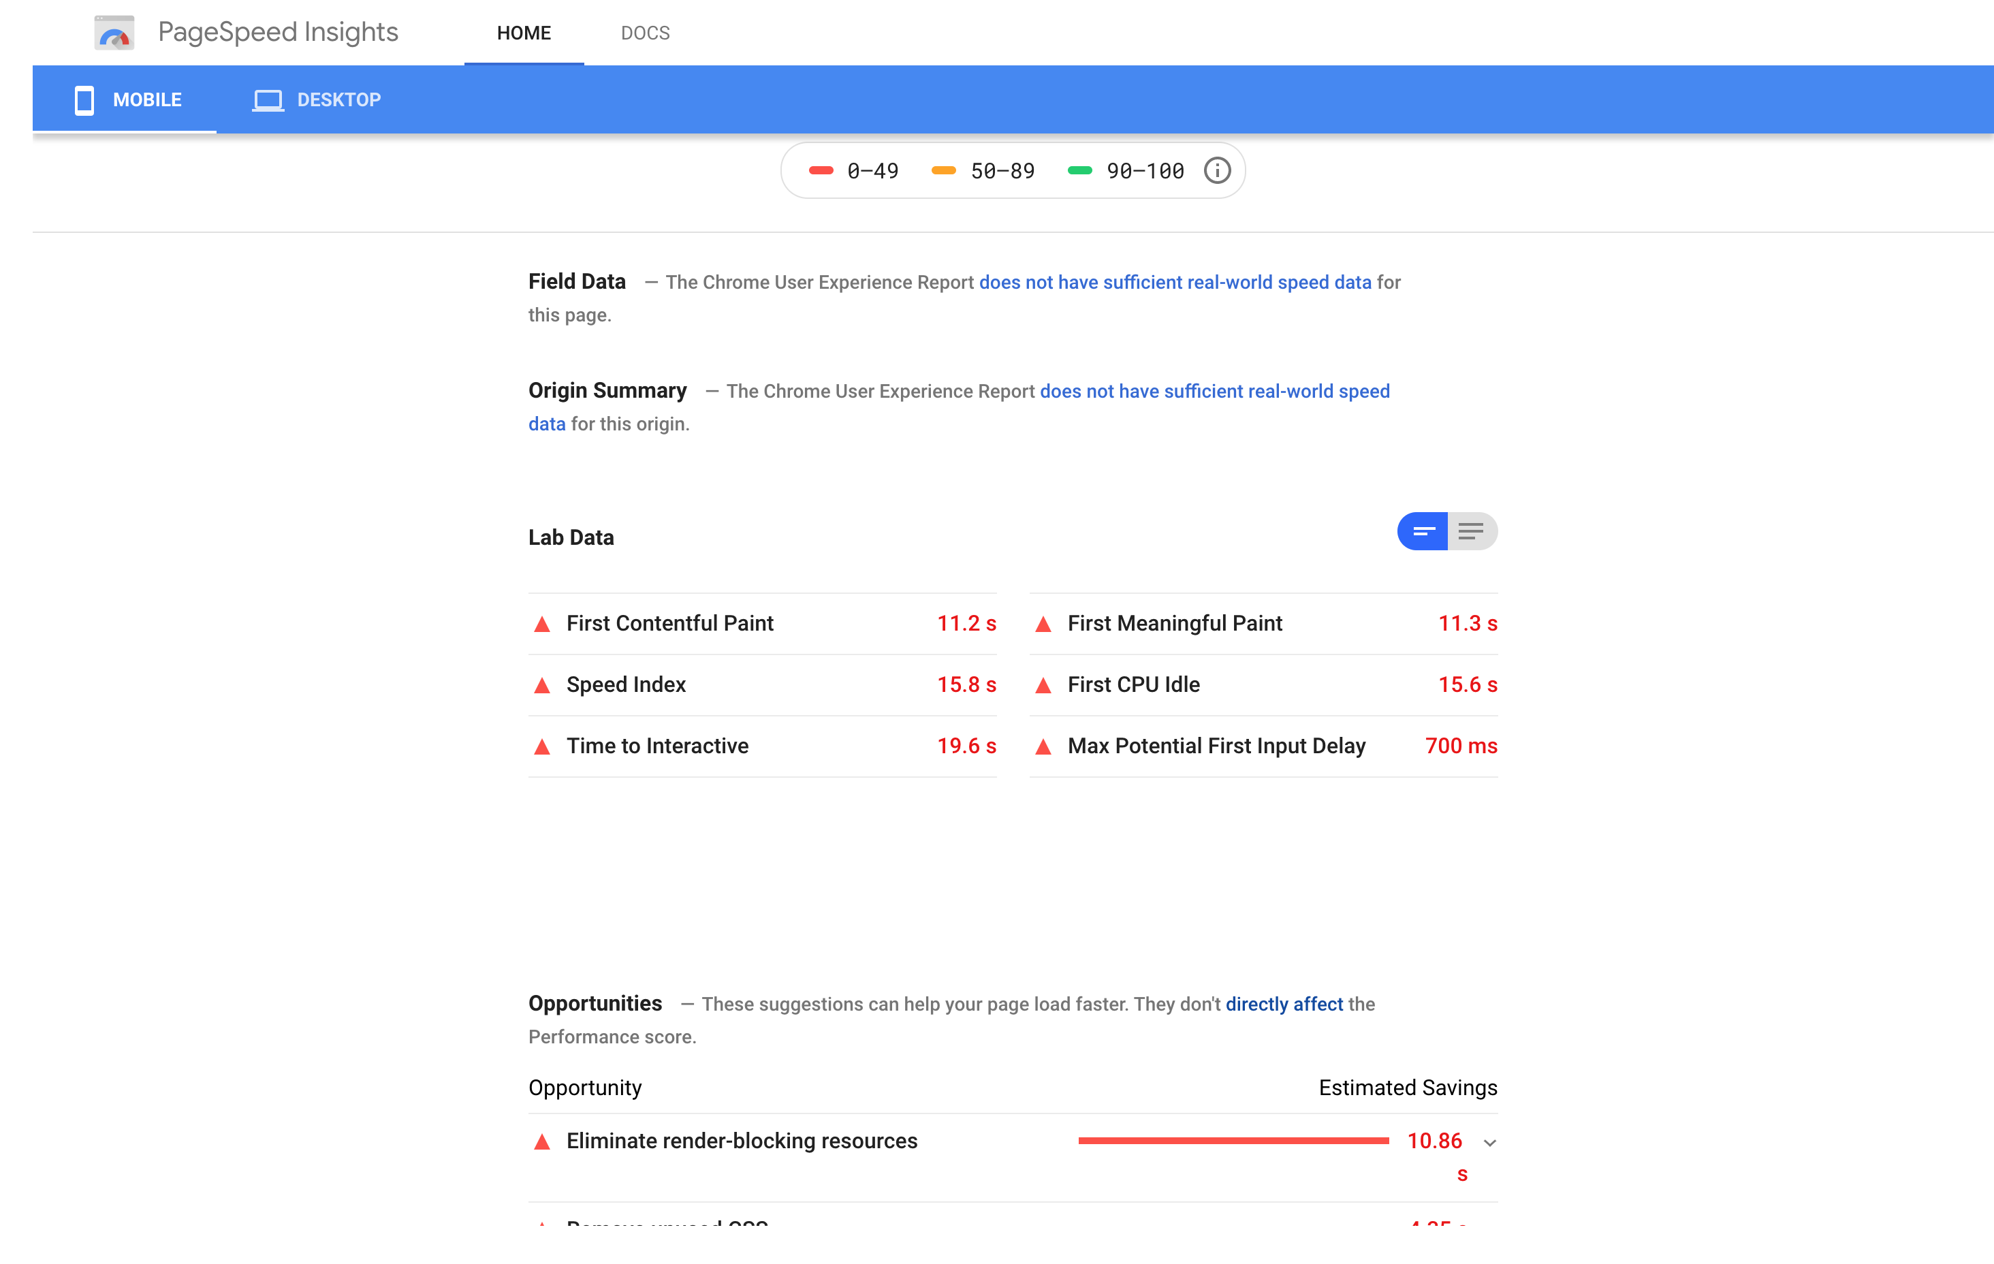Expand the Time to Interactive metric

pos(656,746)
